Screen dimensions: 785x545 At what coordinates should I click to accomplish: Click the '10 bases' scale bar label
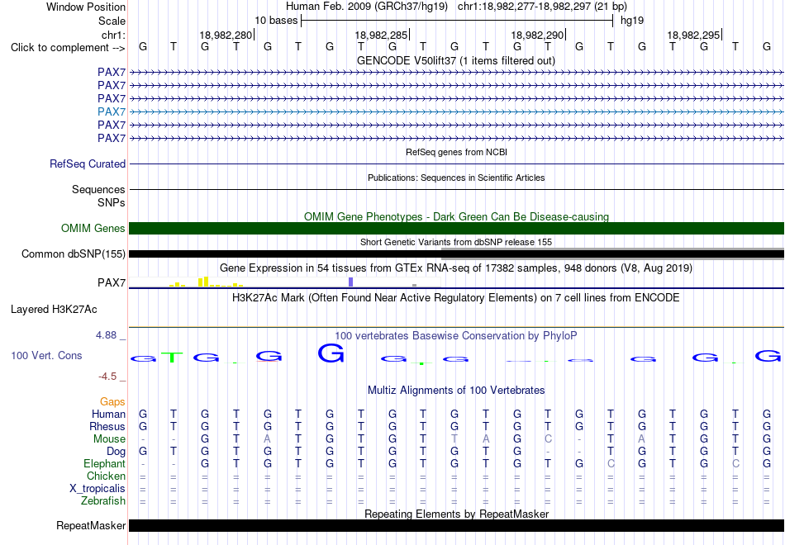276,21
